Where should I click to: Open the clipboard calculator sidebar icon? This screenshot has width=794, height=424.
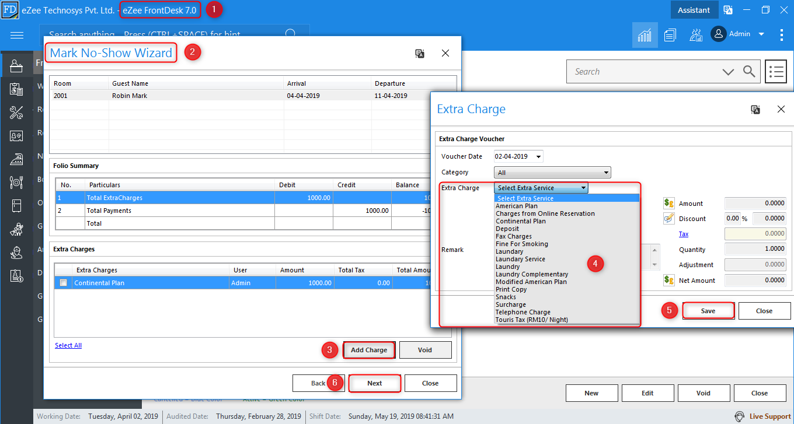tap(16, 89)
